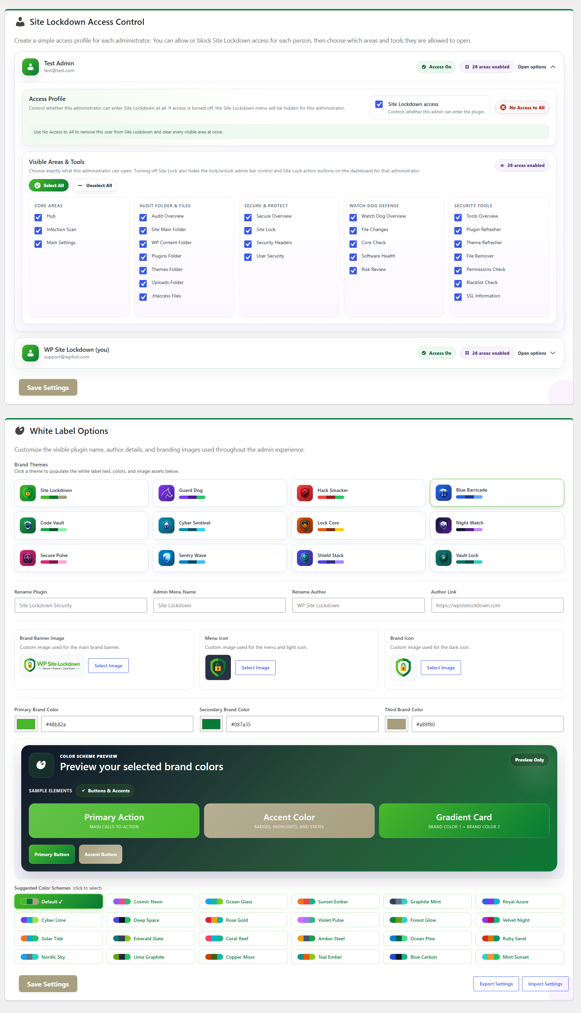Pick the Default color scheme option
This screenshot has height=1013, width=581.
click(59, 901)
